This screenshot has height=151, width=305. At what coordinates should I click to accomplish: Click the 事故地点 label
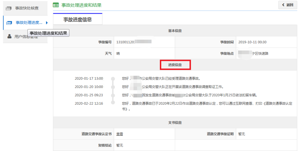(227, 53)
